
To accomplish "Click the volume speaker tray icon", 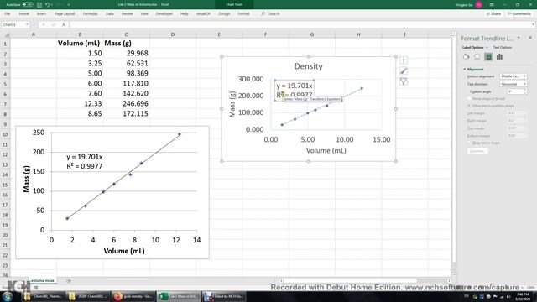I will pos(508,296).
